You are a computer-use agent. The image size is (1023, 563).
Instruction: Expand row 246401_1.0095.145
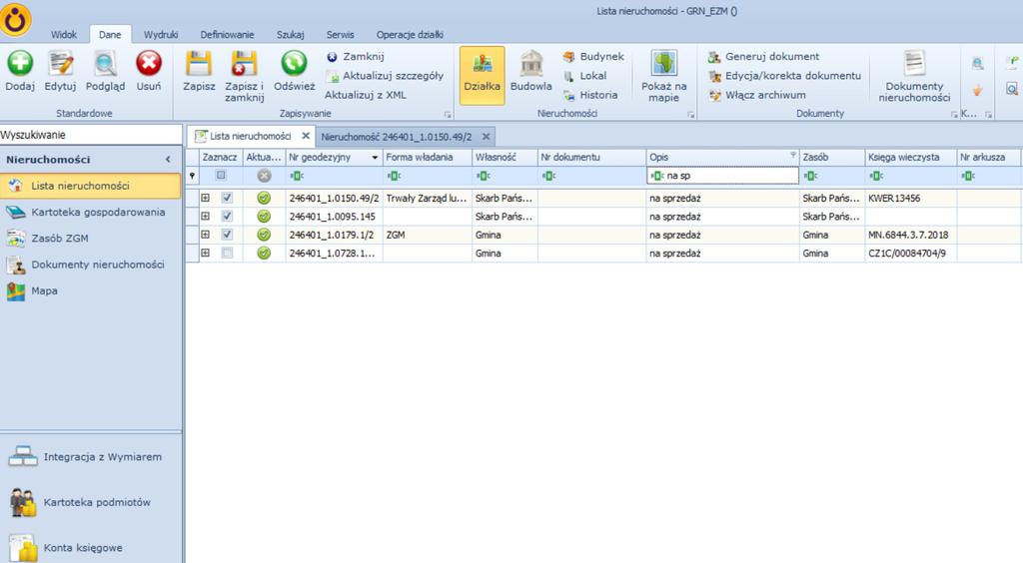click(x=206, y=216)
